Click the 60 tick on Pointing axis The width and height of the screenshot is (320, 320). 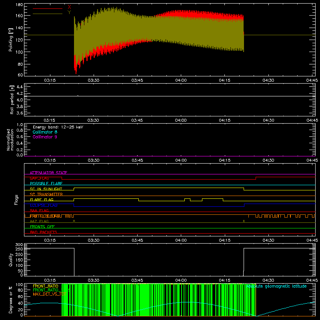pyautogui.click(x=20, y=75)
